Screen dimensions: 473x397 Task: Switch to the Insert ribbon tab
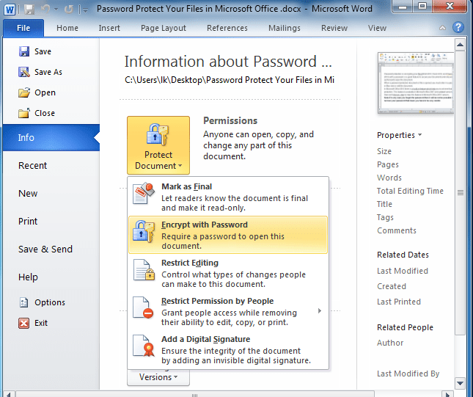(109, 28)
